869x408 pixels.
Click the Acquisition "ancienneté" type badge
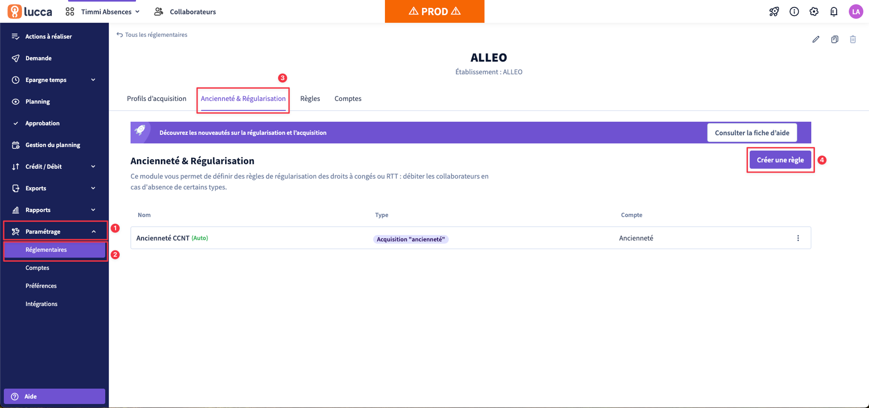tap(411, 239)
